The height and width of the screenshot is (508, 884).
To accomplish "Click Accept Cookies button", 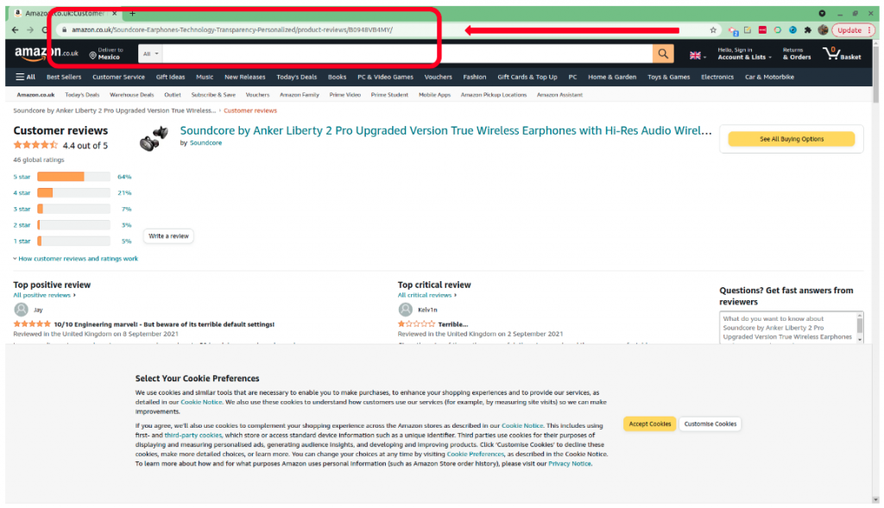I will pyautogui.click(x=649, y=424).
